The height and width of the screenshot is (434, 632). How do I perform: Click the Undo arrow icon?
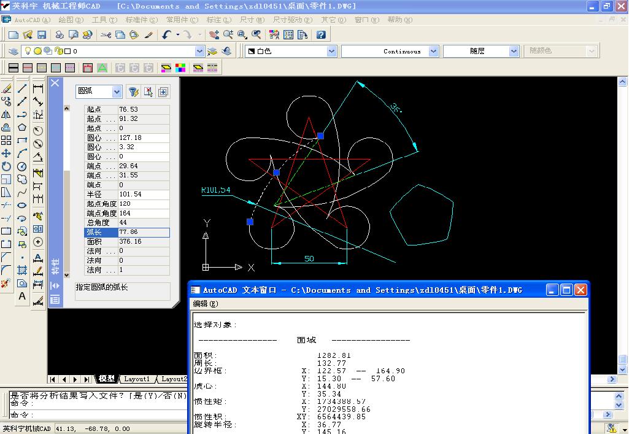pyautogui.click(x=166, y=35)
